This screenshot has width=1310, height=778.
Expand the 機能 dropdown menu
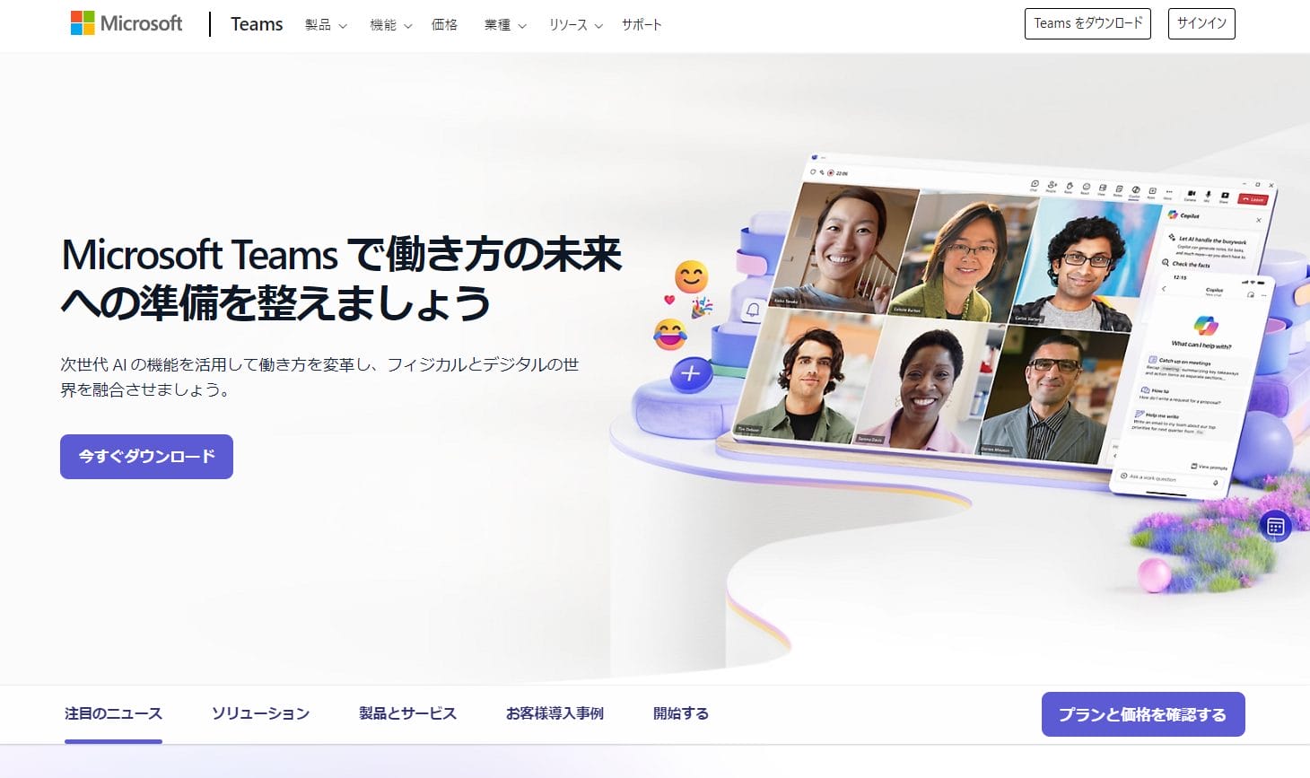pos(390,25)
